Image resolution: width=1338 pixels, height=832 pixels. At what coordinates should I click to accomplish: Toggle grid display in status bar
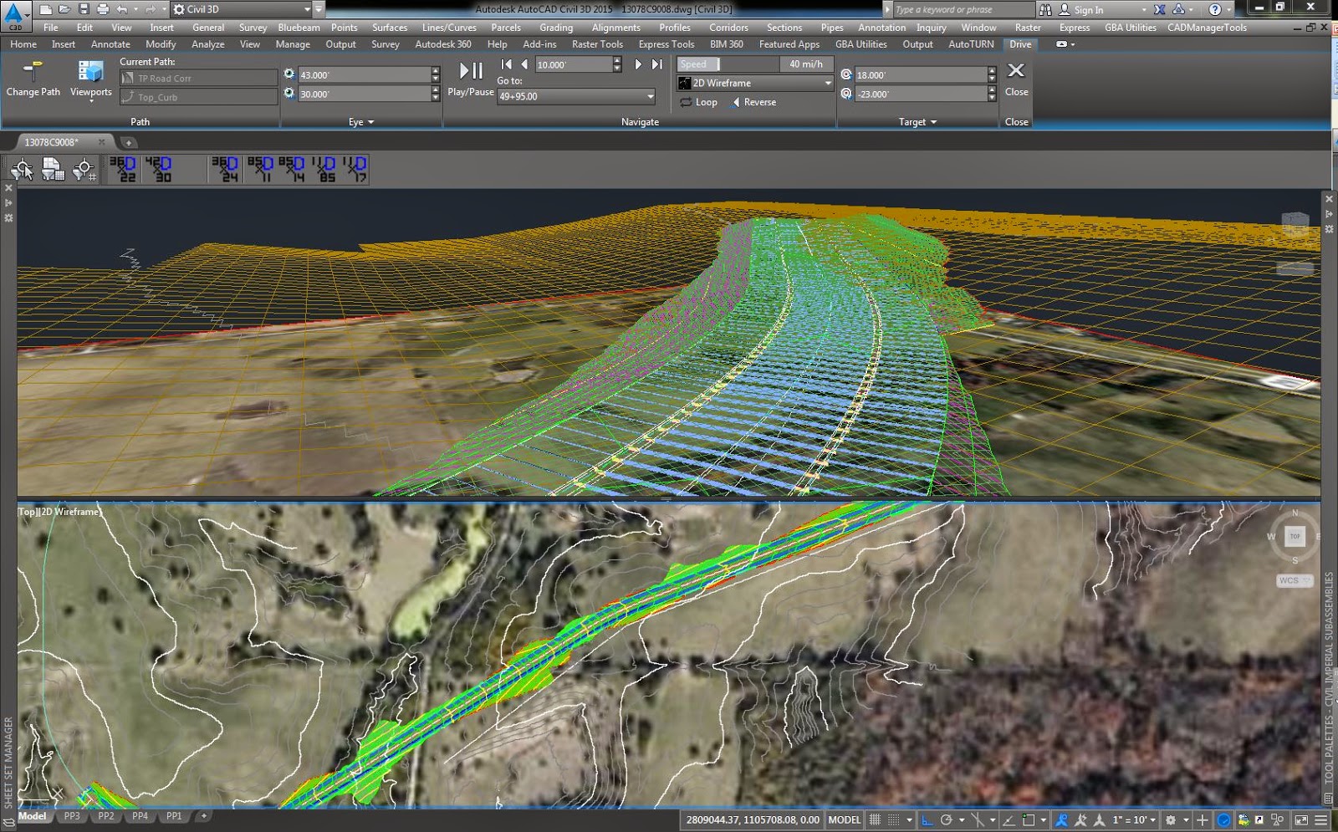click(875, 819)
